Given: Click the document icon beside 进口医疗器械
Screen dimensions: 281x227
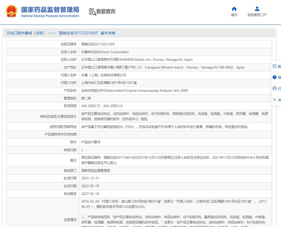Looking at the screenshot, I should 8,33.
